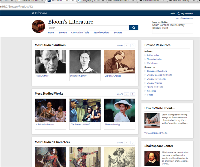200x167 pixels.
Task: Next arrow in Most Studied Authors
Action: pos(133,45)
